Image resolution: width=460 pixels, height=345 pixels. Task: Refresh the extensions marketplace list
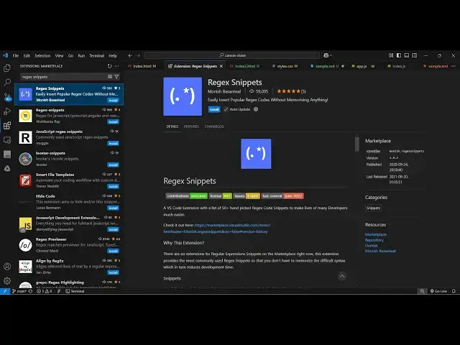tap(109, 66)
